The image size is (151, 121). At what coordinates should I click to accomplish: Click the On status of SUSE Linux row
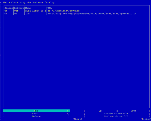(6, 11)
